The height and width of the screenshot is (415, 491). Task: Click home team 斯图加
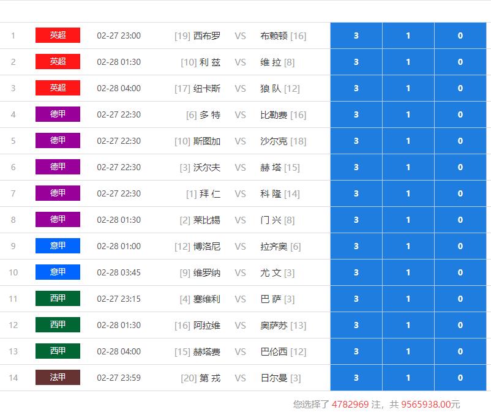point(207,141)
